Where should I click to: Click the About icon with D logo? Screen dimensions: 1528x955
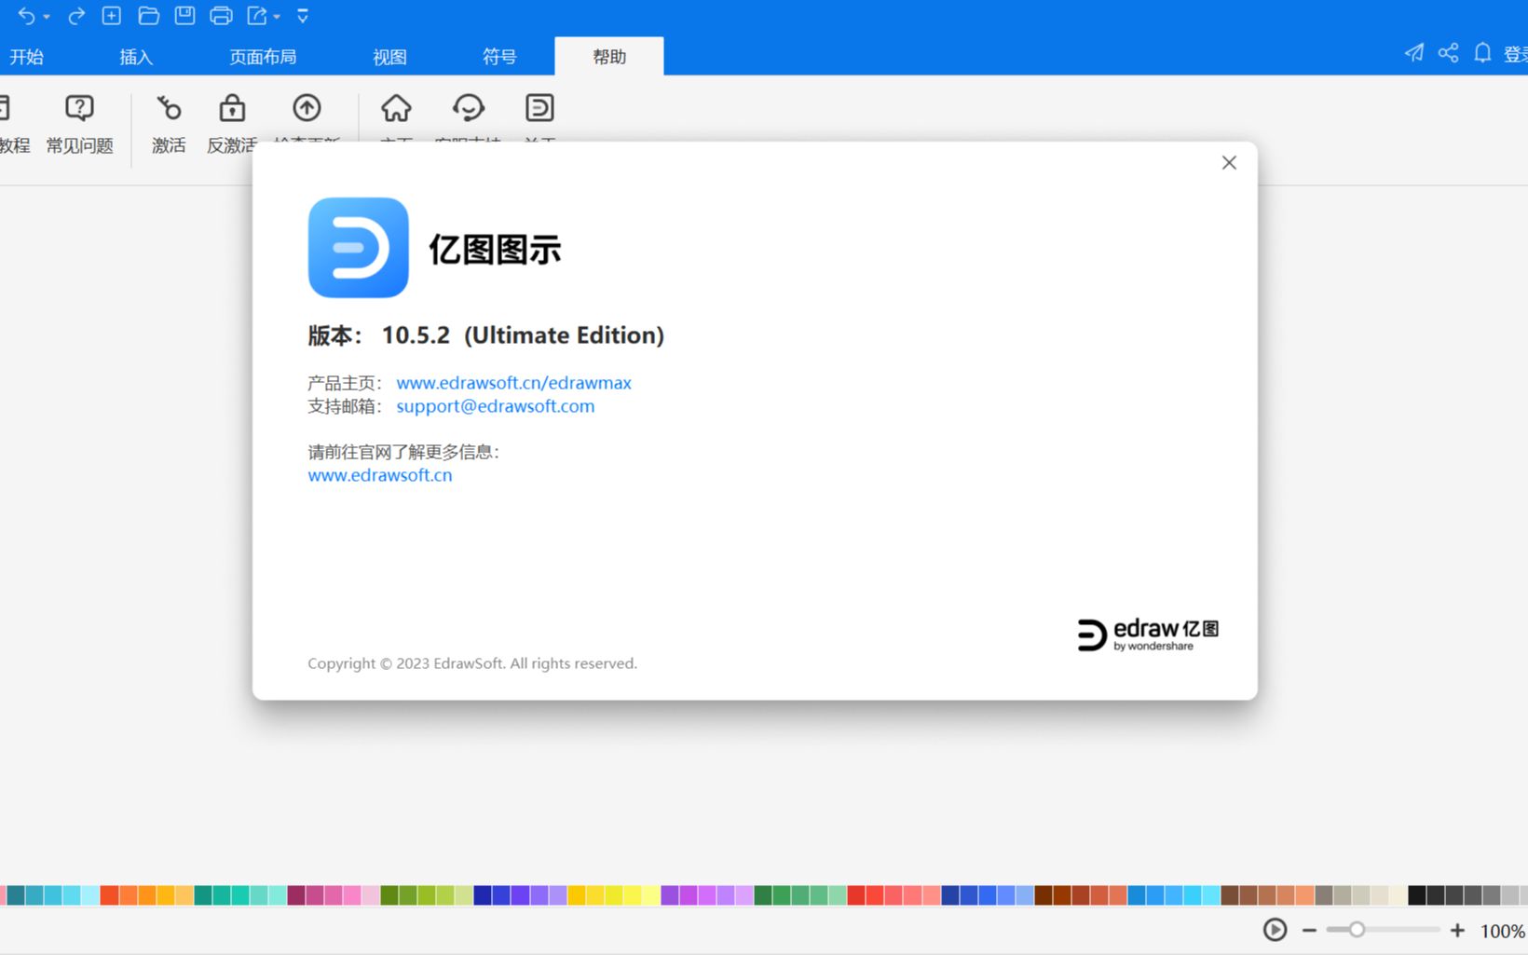[x=539, y=108]
